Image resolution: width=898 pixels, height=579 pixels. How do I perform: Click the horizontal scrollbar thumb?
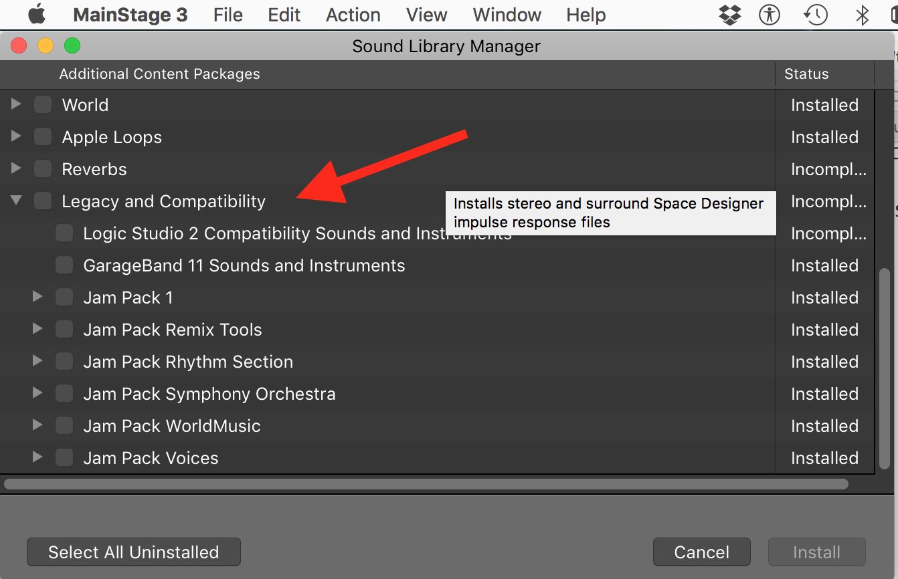point(426,483)
